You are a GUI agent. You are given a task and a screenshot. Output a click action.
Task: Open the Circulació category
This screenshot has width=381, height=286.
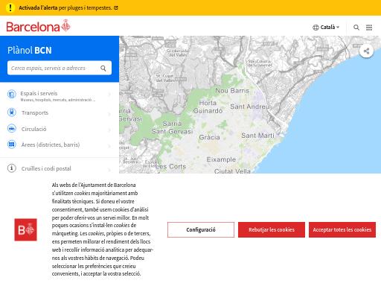[60, 129]
